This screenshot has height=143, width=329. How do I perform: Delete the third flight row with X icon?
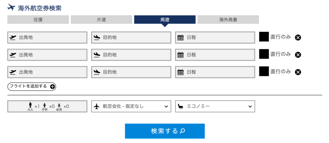click(x=298, y=72)
